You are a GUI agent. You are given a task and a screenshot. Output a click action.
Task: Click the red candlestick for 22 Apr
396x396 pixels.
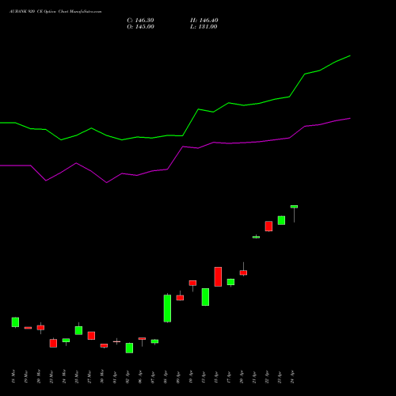click(268, 227)
